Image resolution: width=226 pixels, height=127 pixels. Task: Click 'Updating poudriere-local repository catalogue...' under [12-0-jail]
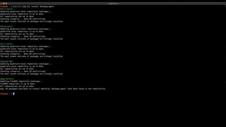(26, 29)
